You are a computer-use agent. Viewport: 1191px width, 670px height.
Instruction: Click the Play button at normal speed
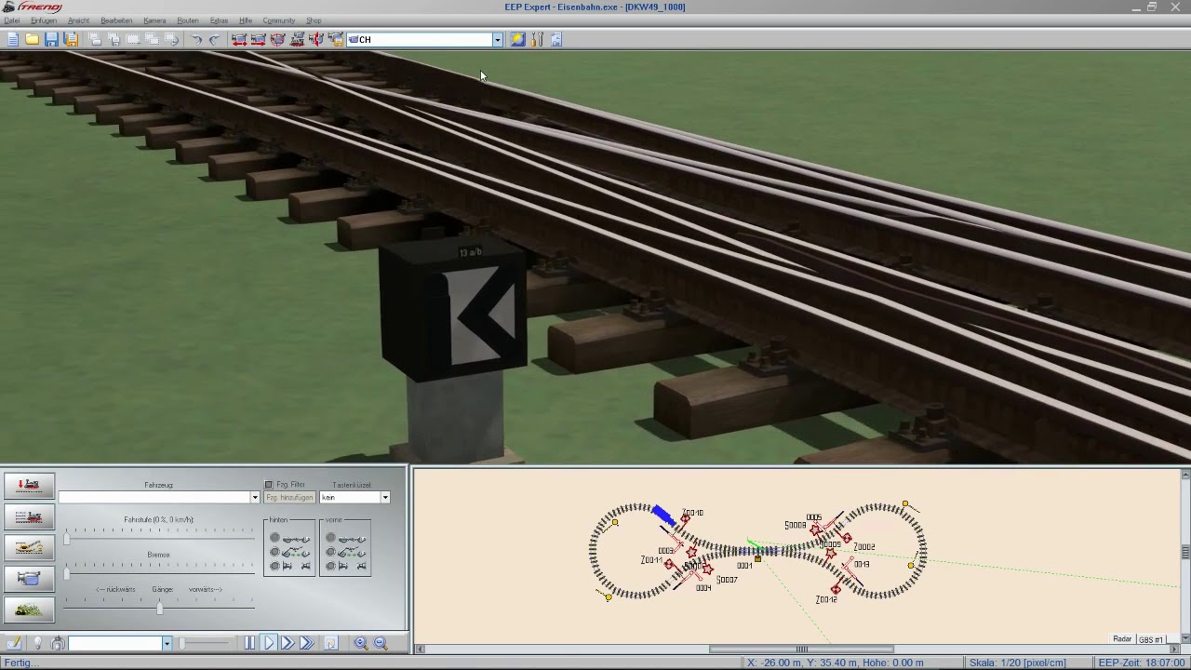pyautogui.click(x=269, y=643)
